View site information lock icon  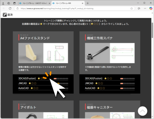tap(17, 8)
